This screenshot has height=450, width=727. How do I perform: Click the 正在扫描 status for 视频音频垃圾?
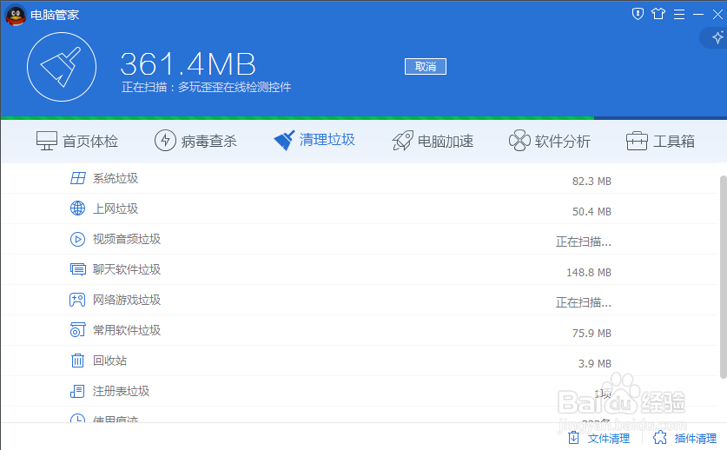coord(584,242)
